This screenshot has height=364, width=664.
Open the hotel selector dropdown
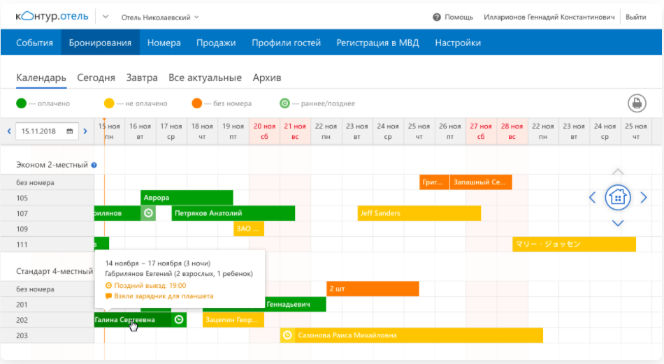[x=160, y=17]
